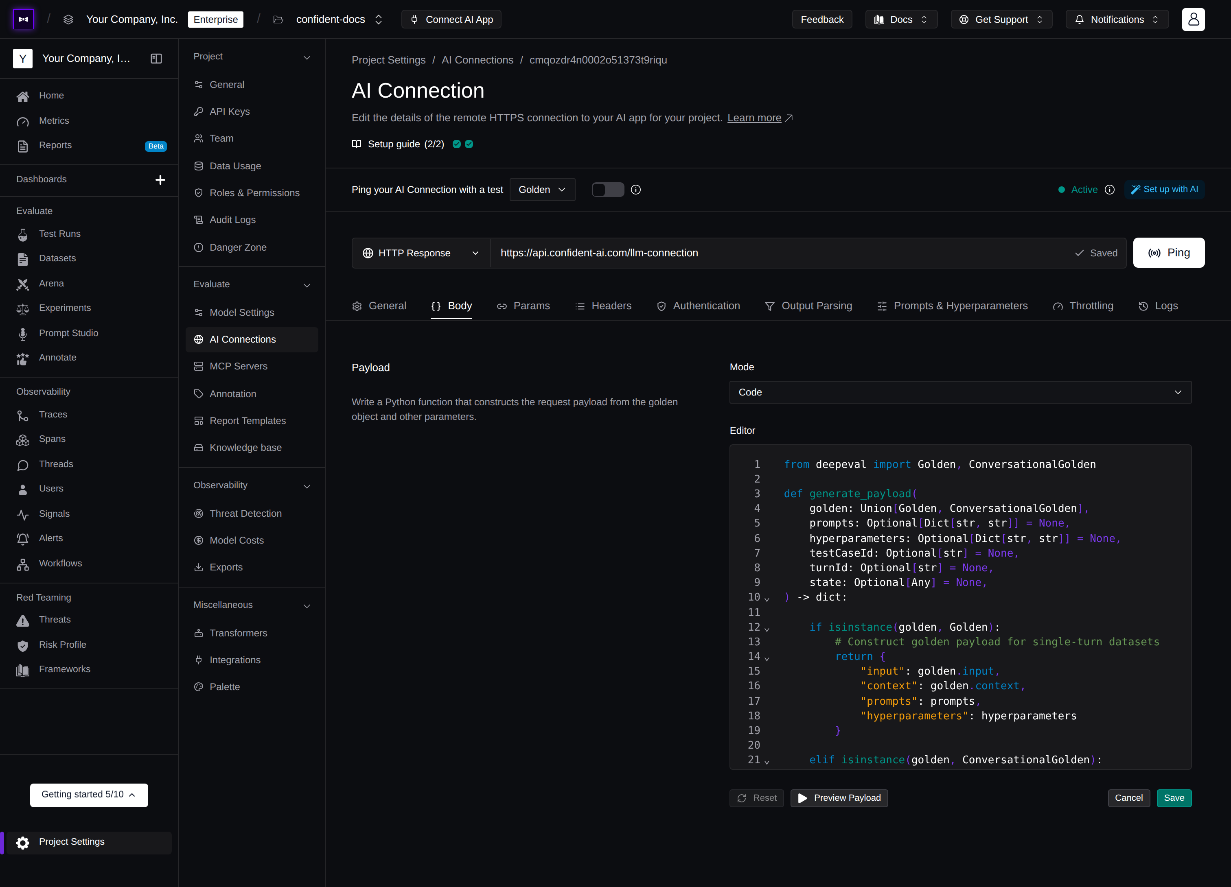Screen dimensions: 1231x887
Task: Click the Ping button
Action: (1169, 253)
